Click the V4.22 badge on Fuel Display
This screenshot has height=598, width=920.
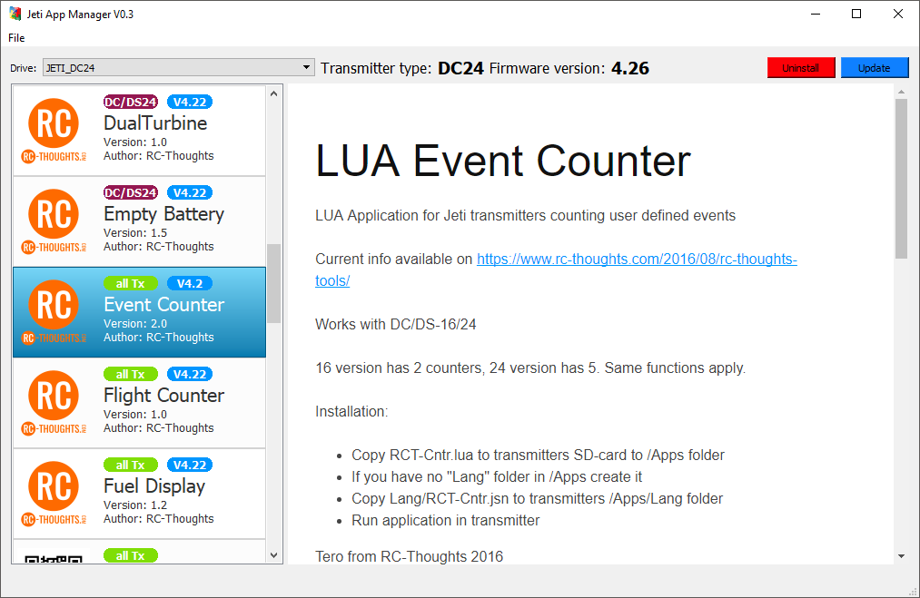click(x=190, y=465)
